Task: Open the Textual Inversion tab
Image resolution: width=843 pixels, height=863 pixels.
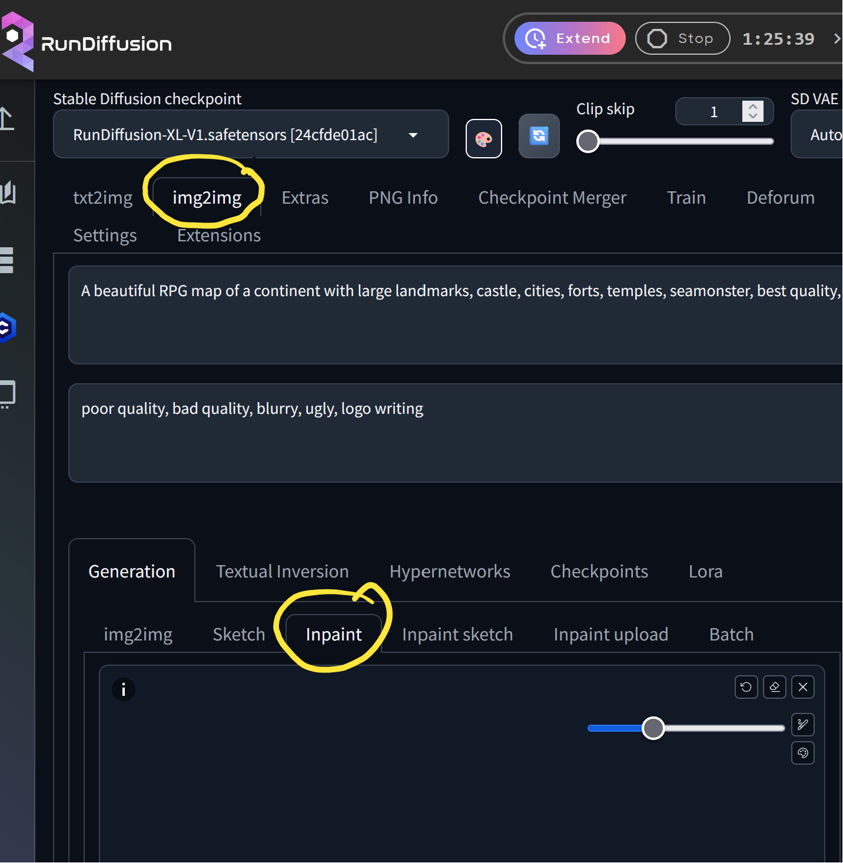Action: pyautogui.click(x=283, y=571)
